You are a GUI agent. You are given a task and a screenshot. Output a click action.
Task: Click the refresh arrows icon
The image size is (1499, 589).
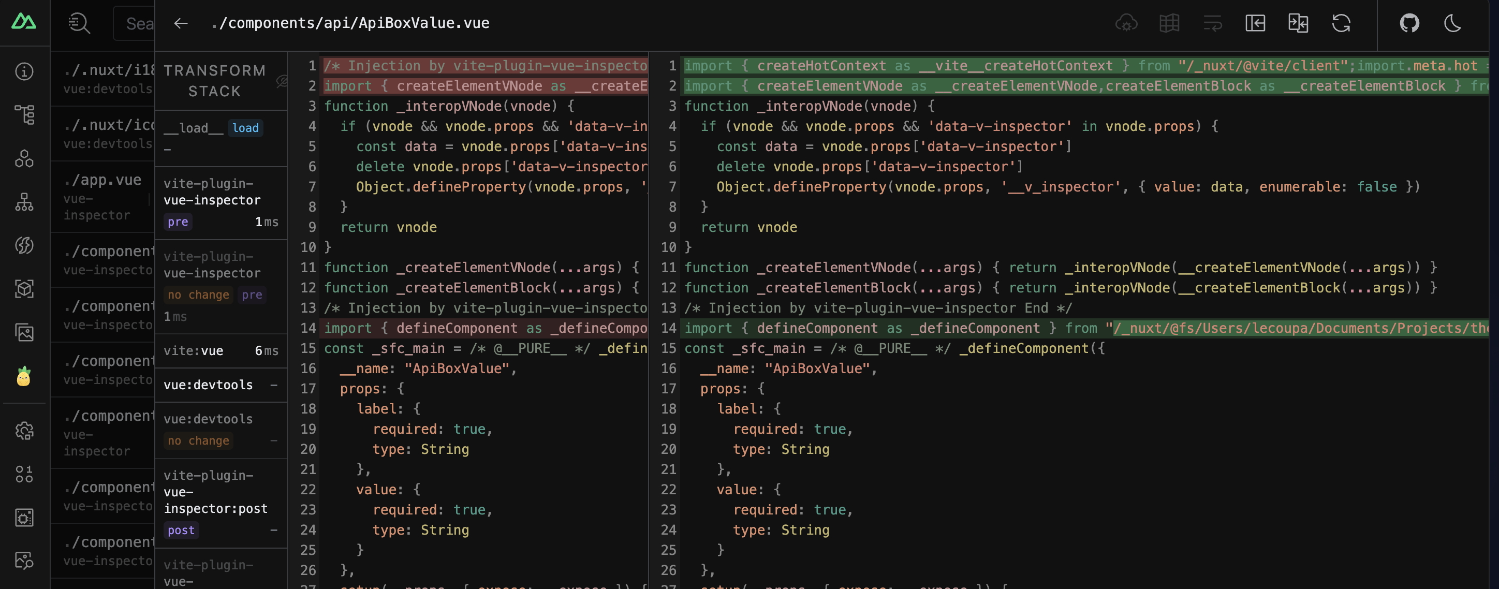[x=1341, y=23]
